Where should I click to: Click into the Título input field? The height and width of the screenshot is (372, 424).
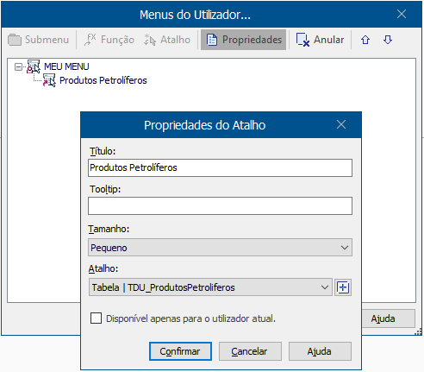click(220, 167)
